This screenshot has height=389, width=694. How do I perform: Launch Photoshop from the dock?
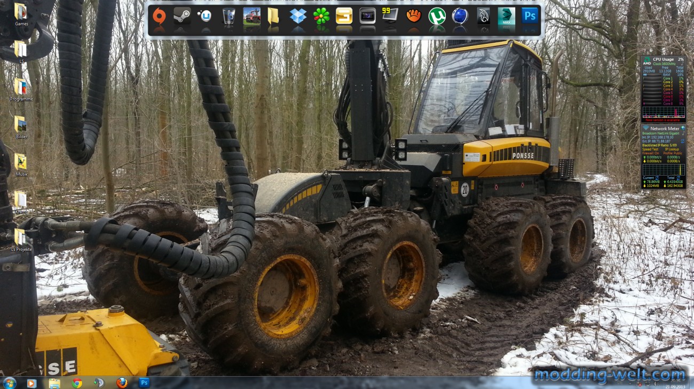(x=530, y=16)
